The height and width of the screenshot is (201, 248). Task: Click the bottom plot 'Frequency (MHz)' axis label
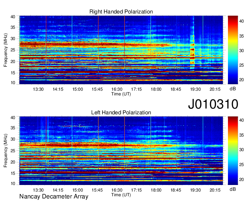(5, 151)
